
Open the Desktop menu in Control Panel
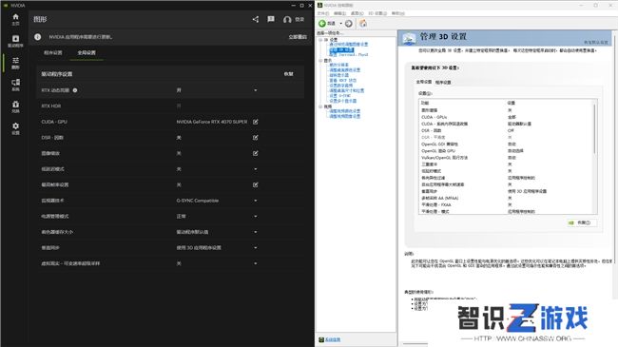point(357,13)
